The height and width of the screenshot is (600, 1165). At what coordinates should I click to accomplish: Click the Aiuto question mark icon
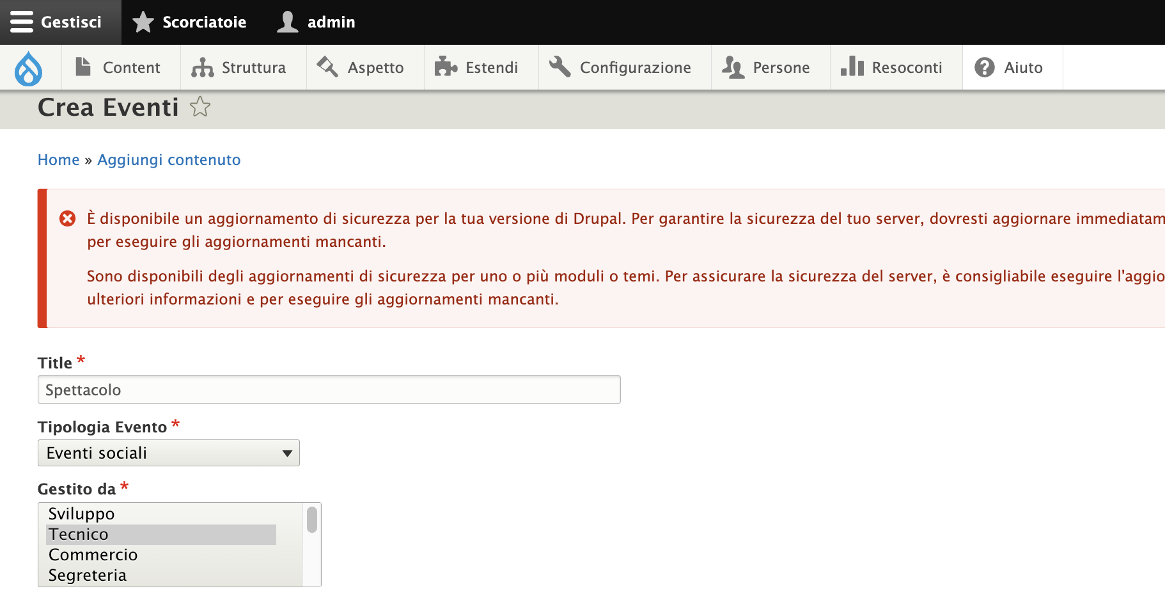tap(984, 67)
